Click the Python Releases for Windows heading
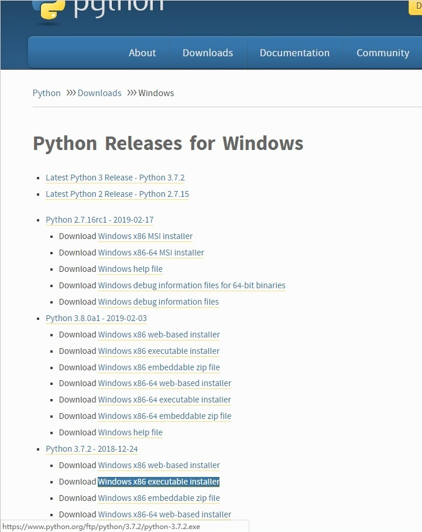Image resolution: width=422 pixels, height=532 pixels. coord(168,143)
